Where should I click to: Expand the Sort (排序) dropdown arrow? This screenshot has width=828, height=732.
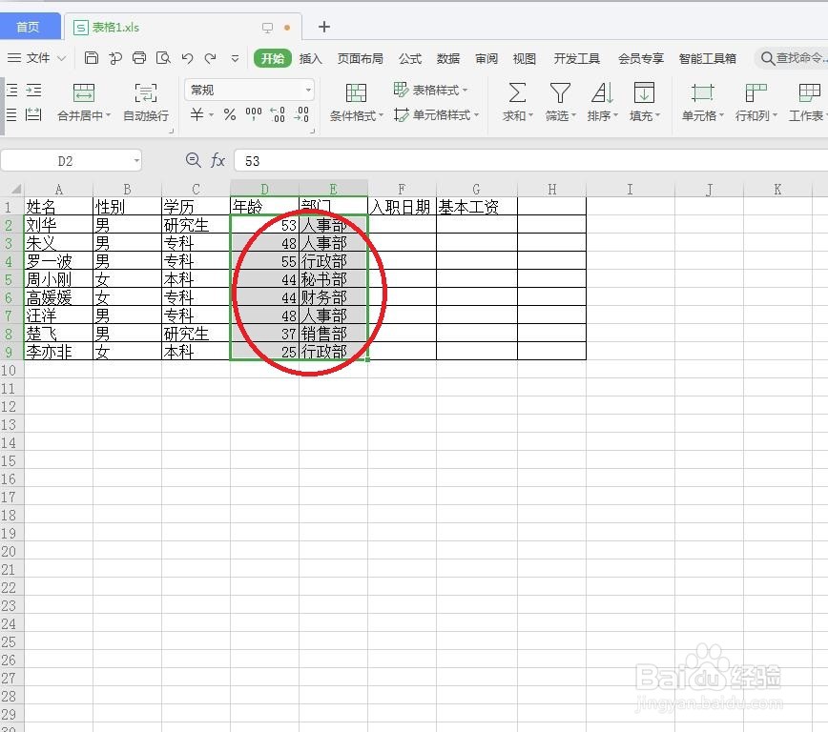(615, 115)
